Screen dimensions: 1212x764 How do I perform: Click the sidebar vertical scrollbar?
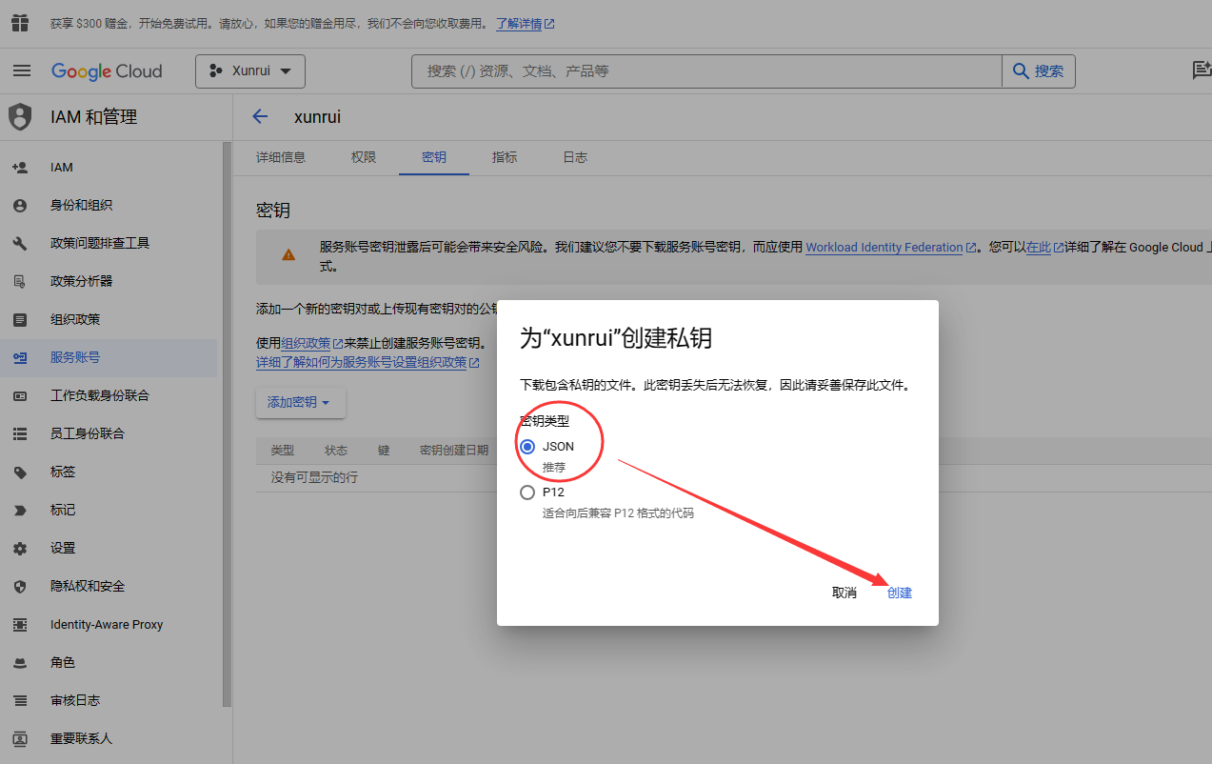click(x=227, y=424)
